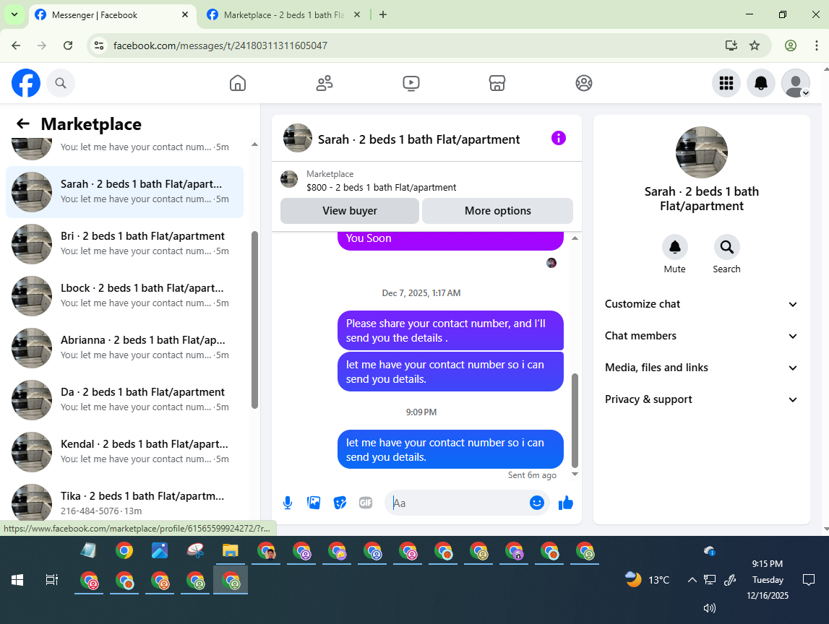Open weather 13°C widget
Screen dimensions: 829x624
(647, 580)
